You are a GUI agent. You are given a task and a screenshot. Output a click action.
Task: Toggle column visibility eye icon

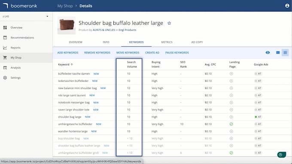(268, 53)
